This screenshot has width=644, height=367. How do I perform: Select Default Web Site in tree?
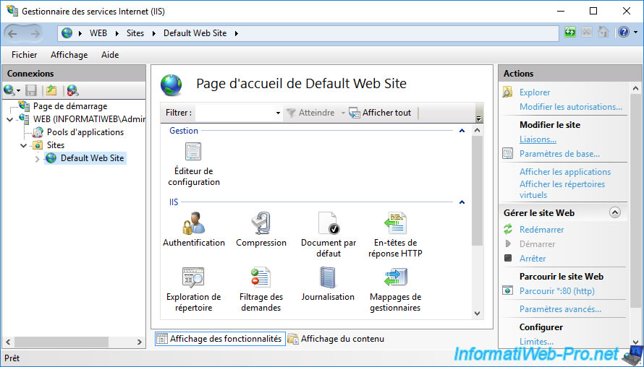point(93,158)
